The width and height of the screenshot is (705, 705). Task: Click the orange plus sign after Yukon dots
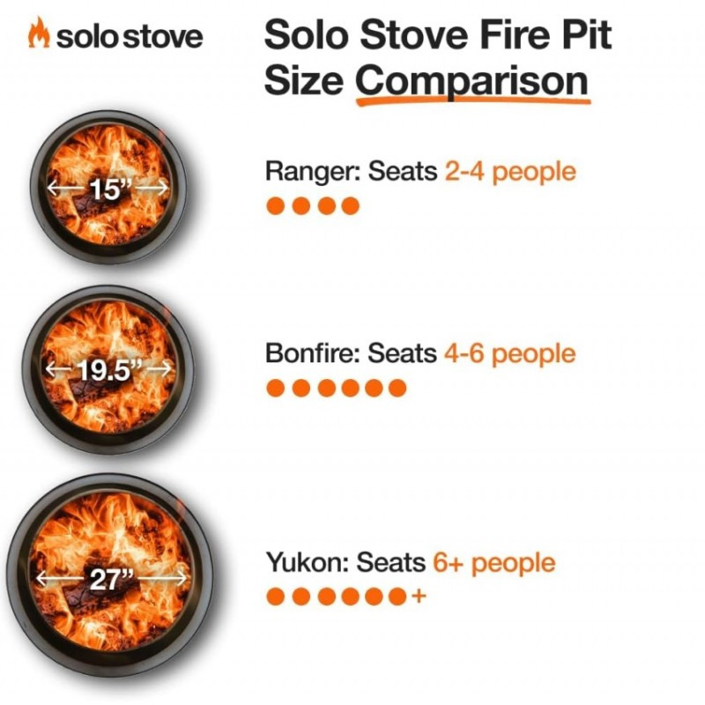(419, 597)
